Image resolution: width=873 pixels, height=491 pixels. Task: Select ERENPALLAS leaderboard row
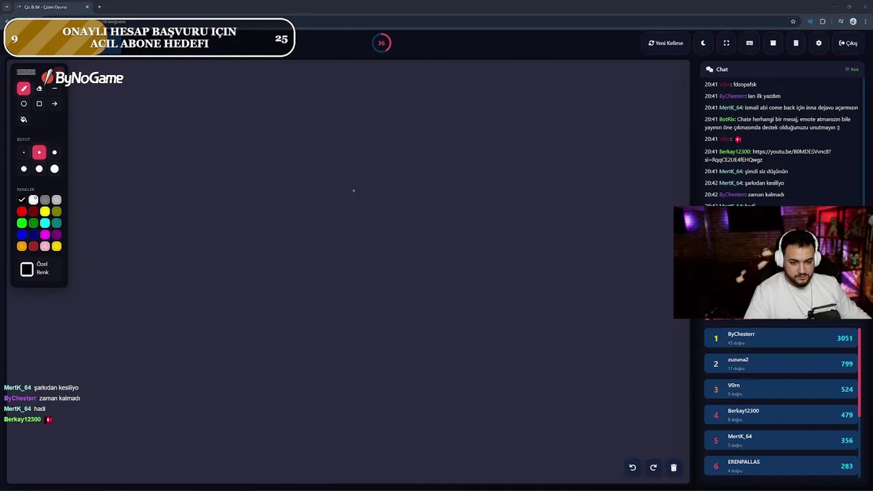[x=780, y=466]
